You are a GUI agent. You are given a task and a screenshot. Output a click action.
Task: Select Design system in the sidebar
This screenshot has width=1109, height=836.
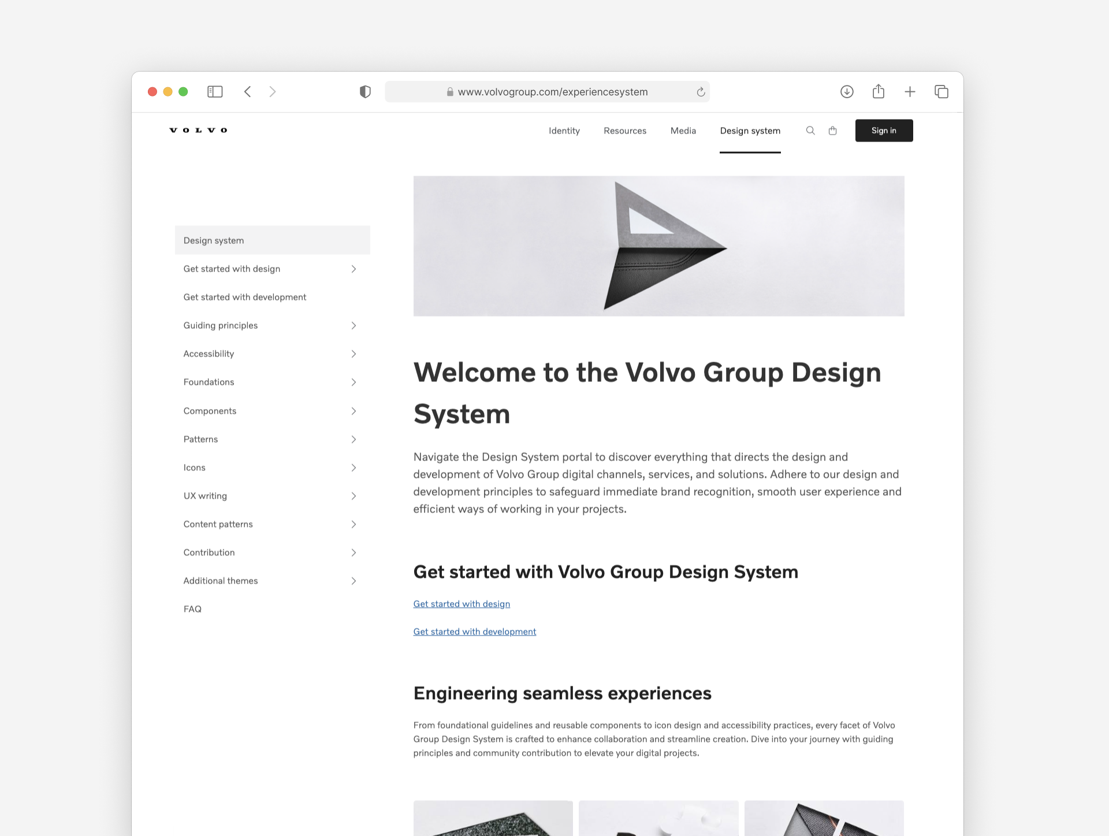pyautogui.click(x=272, y=240)
